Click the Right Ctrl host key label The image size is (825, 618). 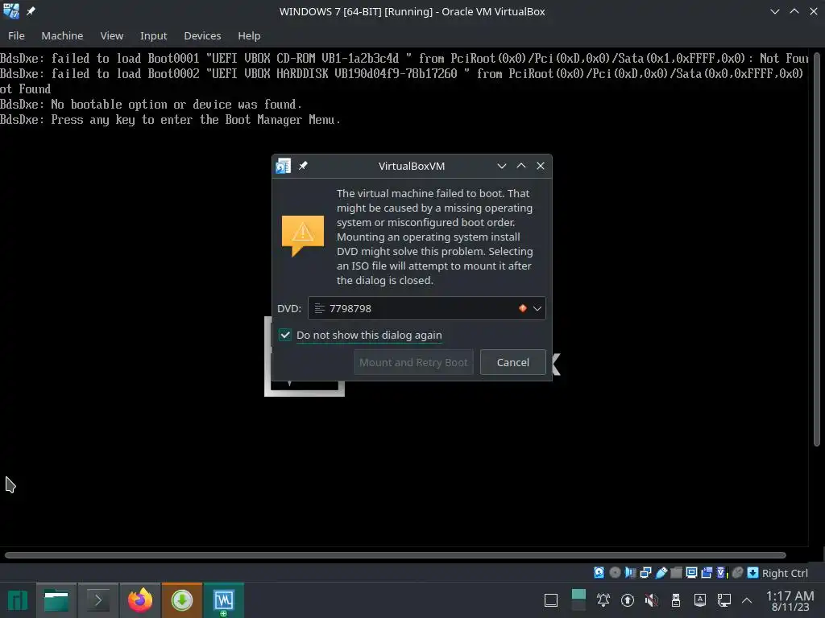point(785,573)
